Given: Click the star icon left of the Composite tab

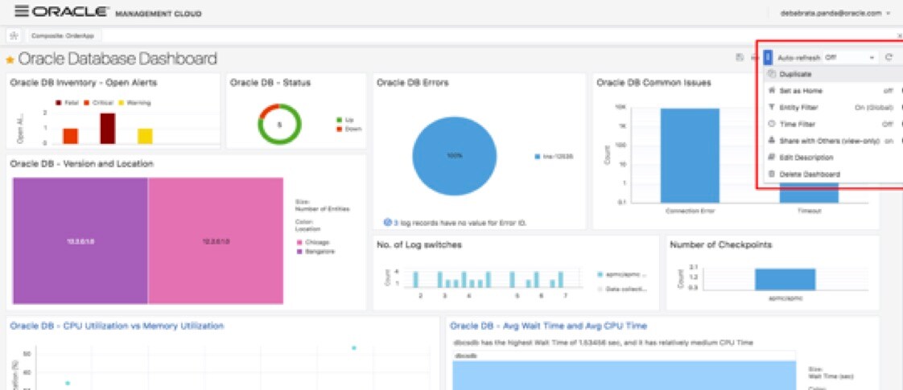Looking at the screenshot, I should coord(14,35).
